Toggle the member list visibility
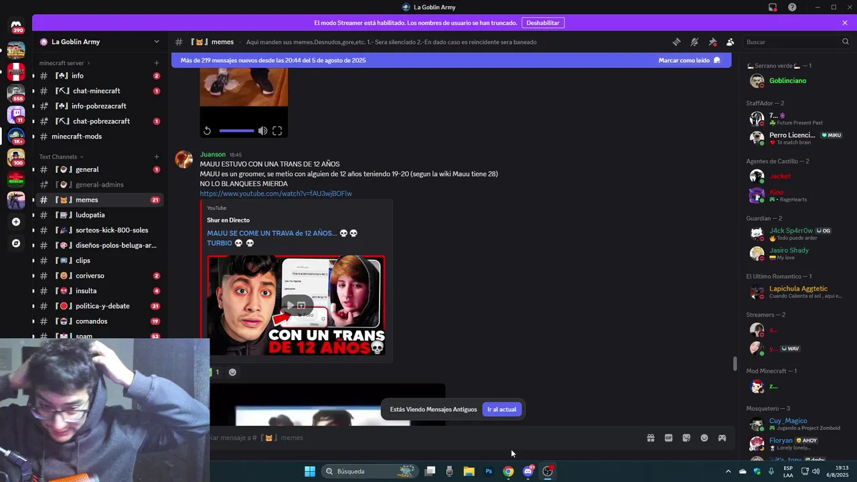 click(730, 42)
